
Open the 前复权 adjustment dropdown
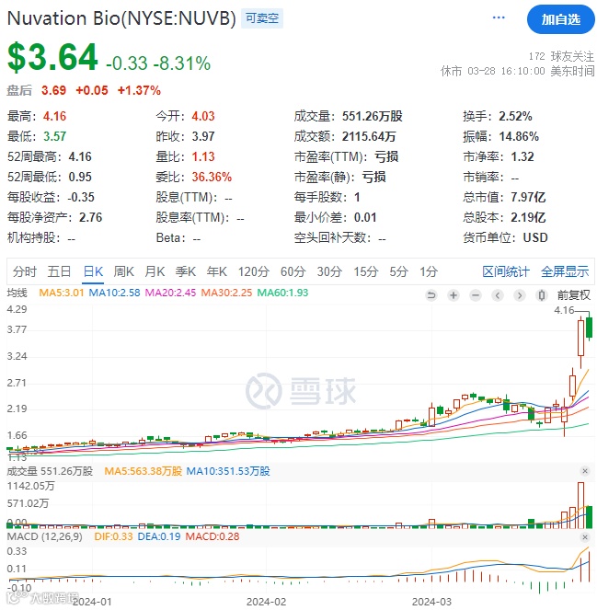(574, 295)
